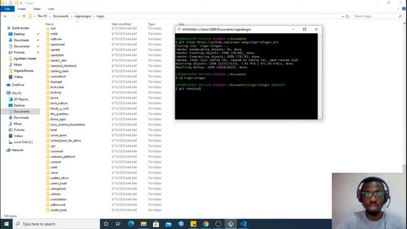The width and height of the screenshot is (407, 229).
Task: Select the 'zenith_bank' folder icon
Action: pyautogui.click(x=48, y=210)
